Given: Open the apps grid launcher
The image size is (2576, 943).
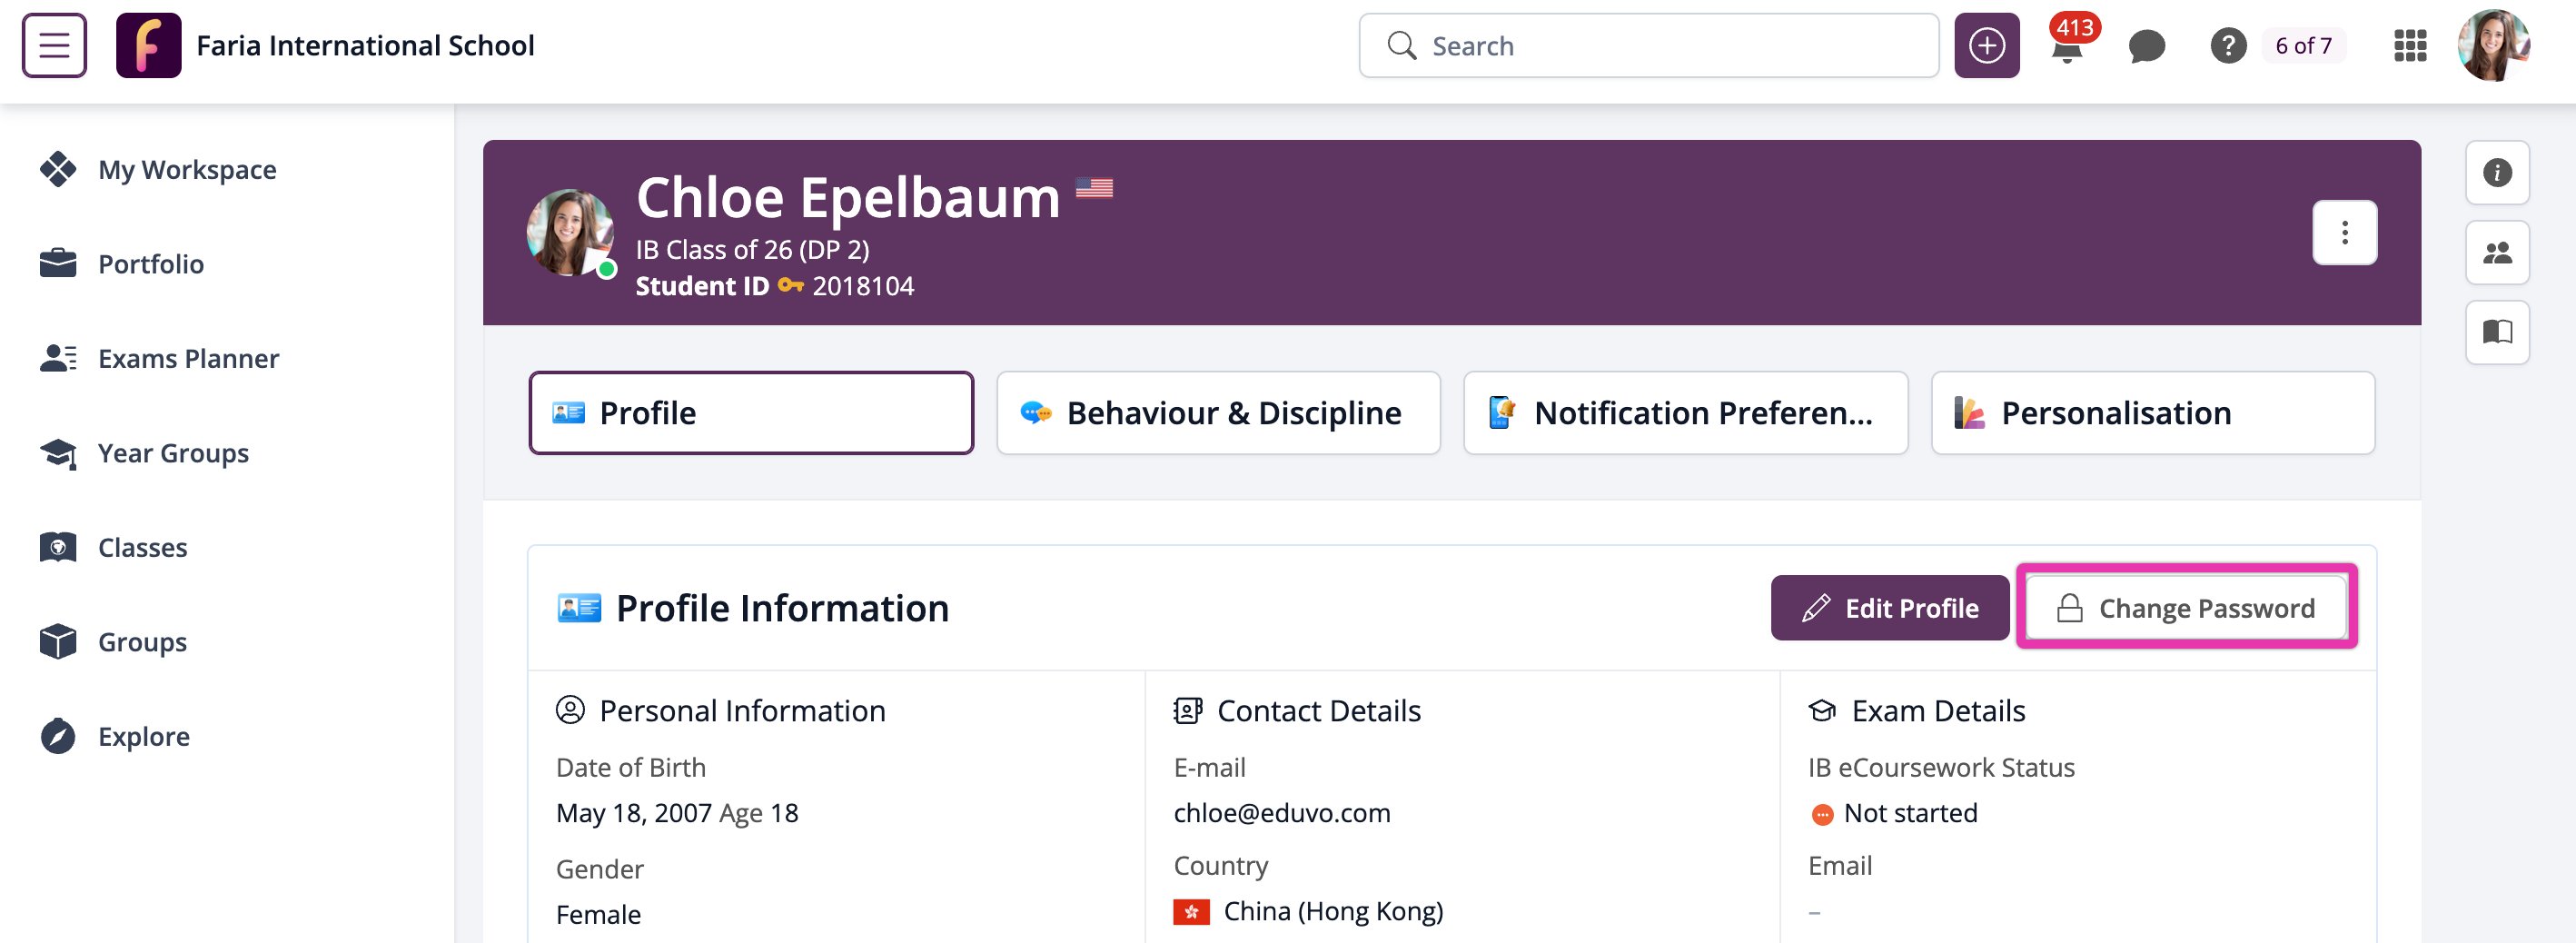Looking at the screenshot, I should point(2410,46).
